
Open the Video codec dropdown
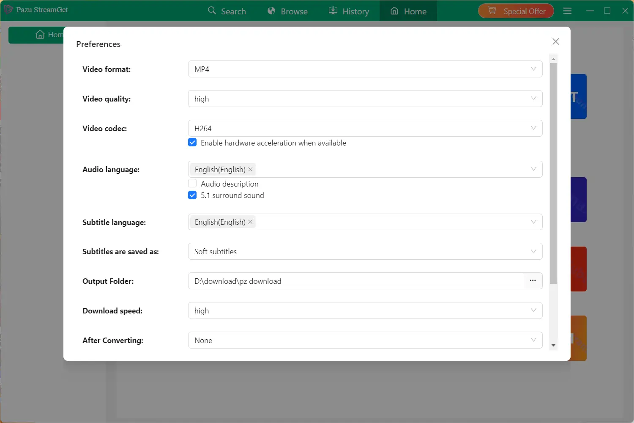365,128
